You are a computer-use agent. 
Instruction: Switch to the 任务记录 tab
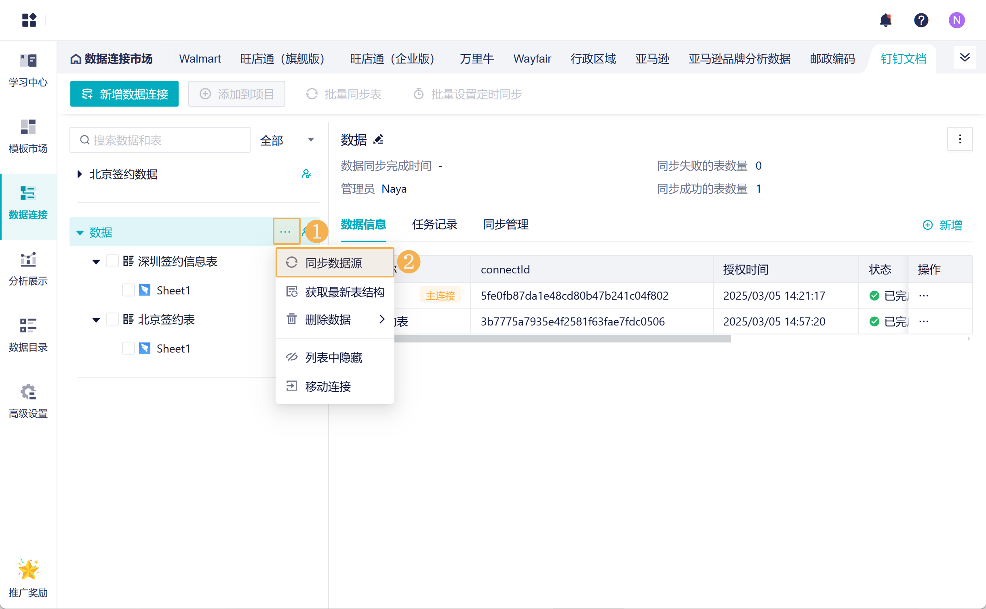[434, 225]
